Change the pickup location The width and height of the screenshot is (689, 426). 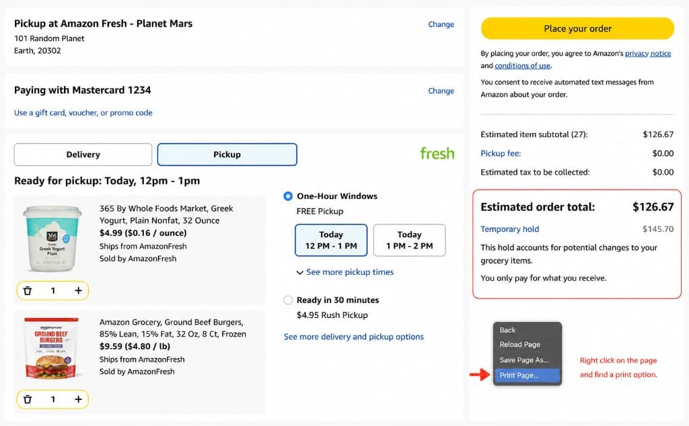[441, 24]
